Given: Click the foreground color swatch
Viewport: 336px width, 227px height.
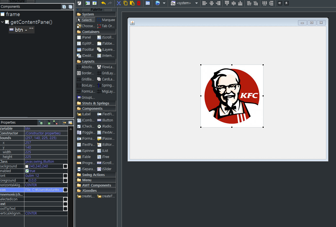Looking at the screenshot, I should (x=27, y=180).
